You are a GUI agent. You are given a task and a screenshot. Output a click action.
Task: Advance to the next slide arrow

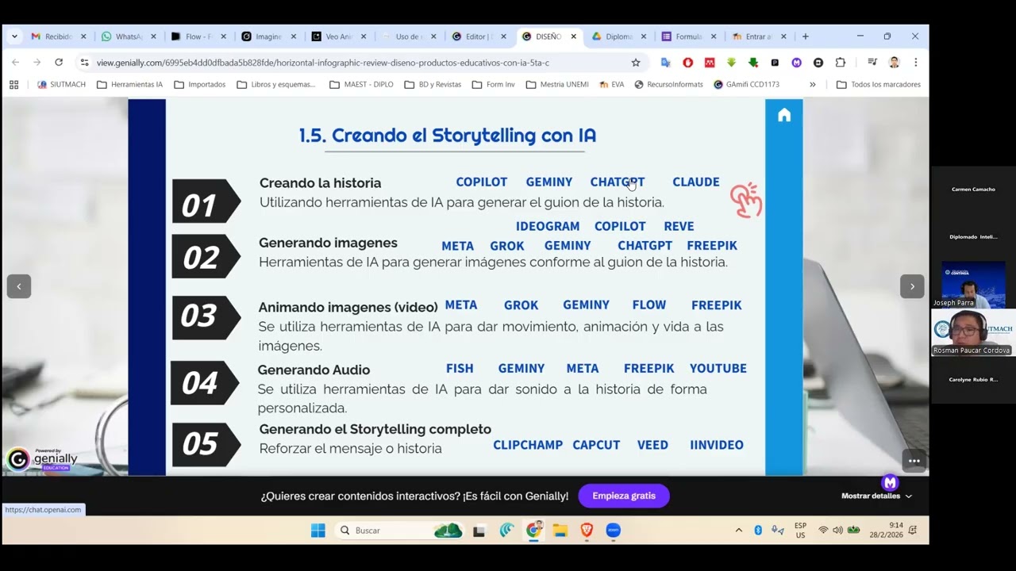(912, 286)
